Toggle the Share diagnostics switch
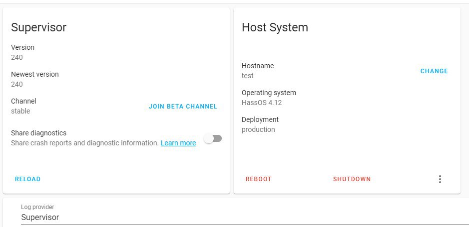This screenshot has height=227, width=469. click(213, 138)
